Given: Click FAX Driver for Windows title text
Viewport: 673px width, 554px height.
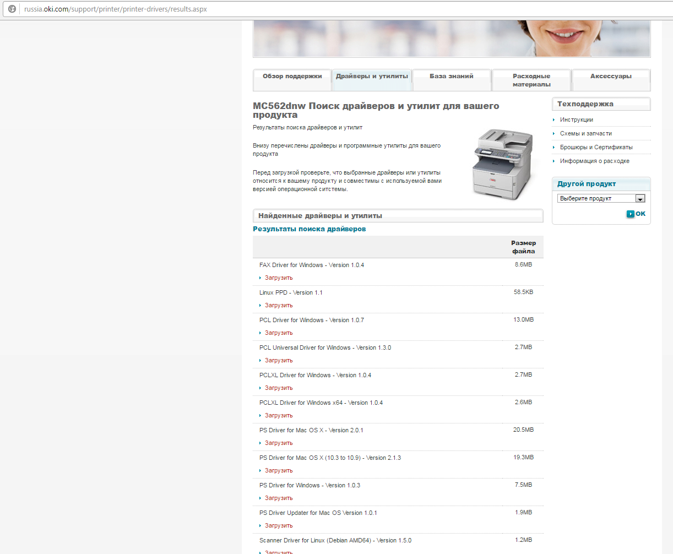Looking at the screenshot, I should tap(312, 265).
